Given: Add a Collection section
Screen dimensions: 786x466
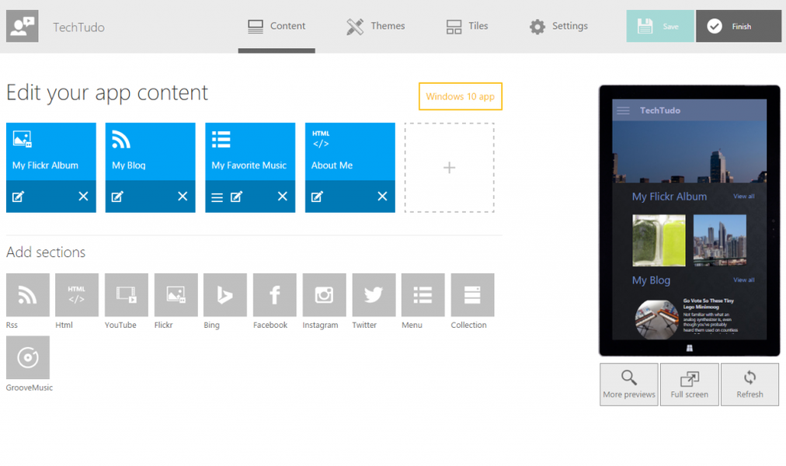Looking at the screenshot, I should [x=472, y=294].
